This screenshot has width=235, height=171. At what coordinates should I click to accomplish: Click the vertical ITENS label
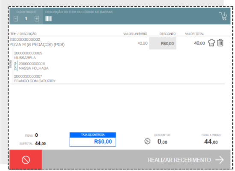point(11,64)
